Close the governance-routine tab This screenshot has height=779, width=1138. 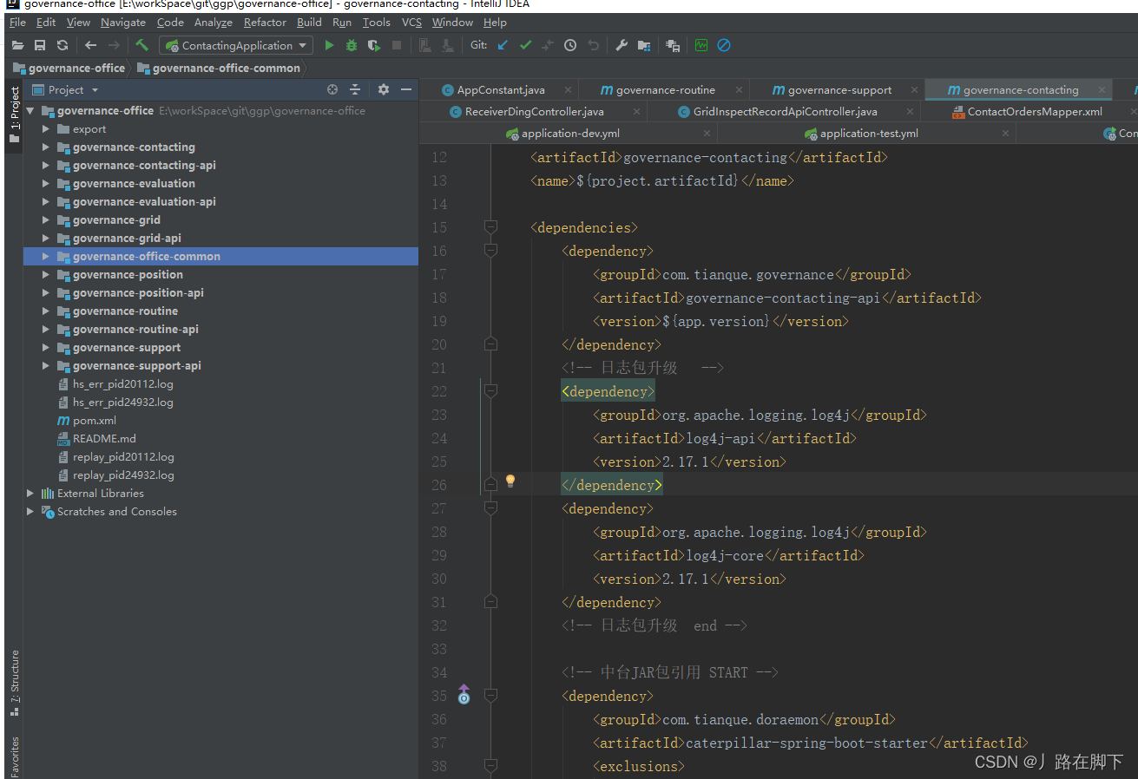pyautogui.click(x=739, y=89)
